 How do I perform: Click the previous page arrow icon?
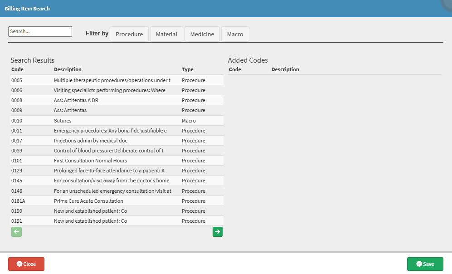tap(16, 232)
